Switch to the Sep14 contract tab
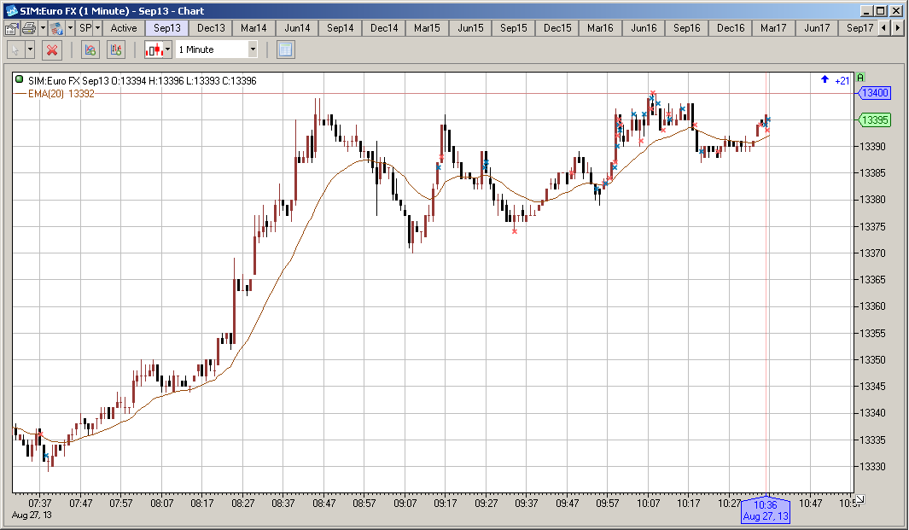909x530 pixels. pos(341,28)
